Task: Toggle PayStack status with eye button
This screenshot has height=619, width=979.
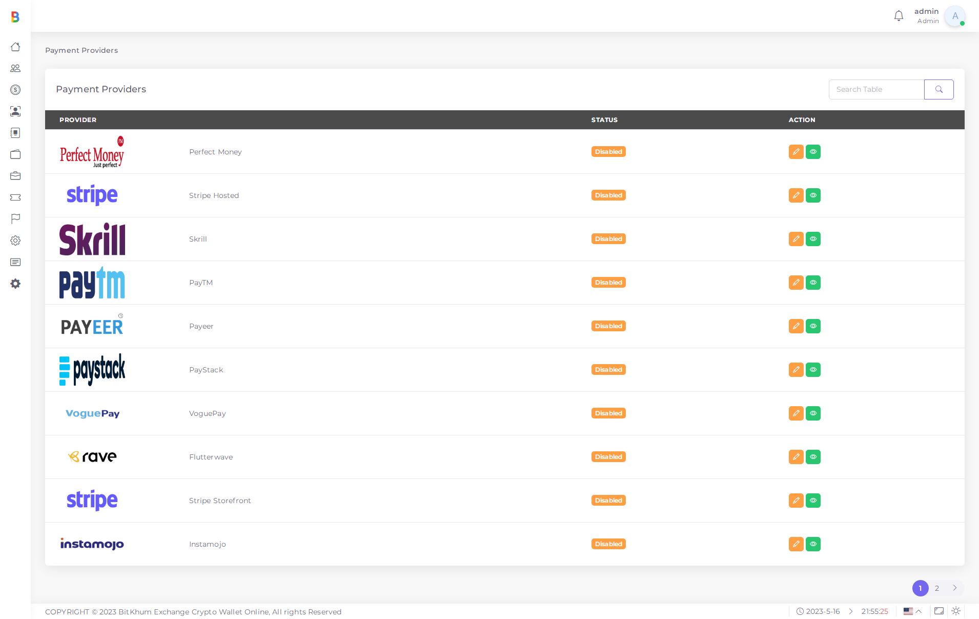Action: 813,370
